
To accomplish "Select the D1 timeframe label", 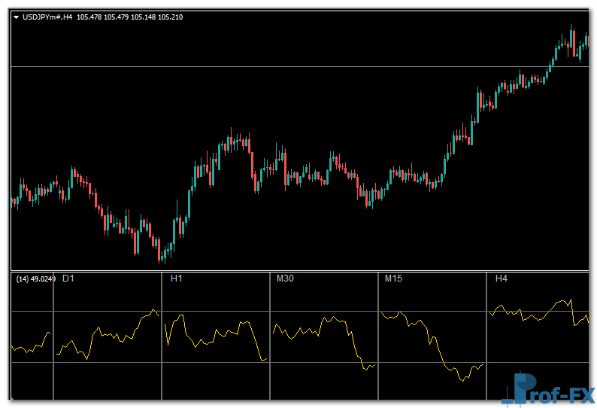I will click(68, 279).
